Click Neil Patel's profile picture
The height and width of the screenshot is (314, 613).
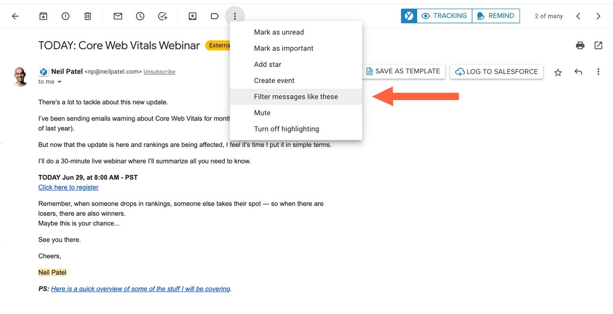tap(20, 76)
